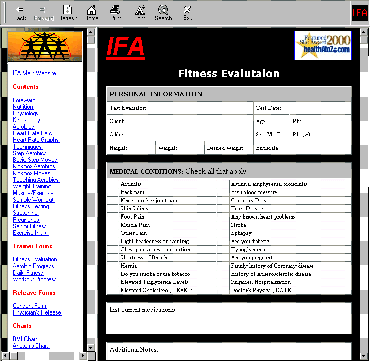The width and height of the screenshot is (370, 362).
Task: Click main pane scrollbar down arrow
Action: [x=364, y=356]
